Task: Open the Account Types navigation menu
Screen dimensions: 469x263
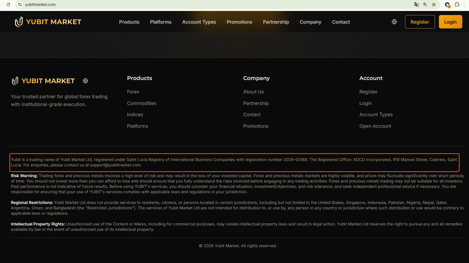Action: [199, 22]
